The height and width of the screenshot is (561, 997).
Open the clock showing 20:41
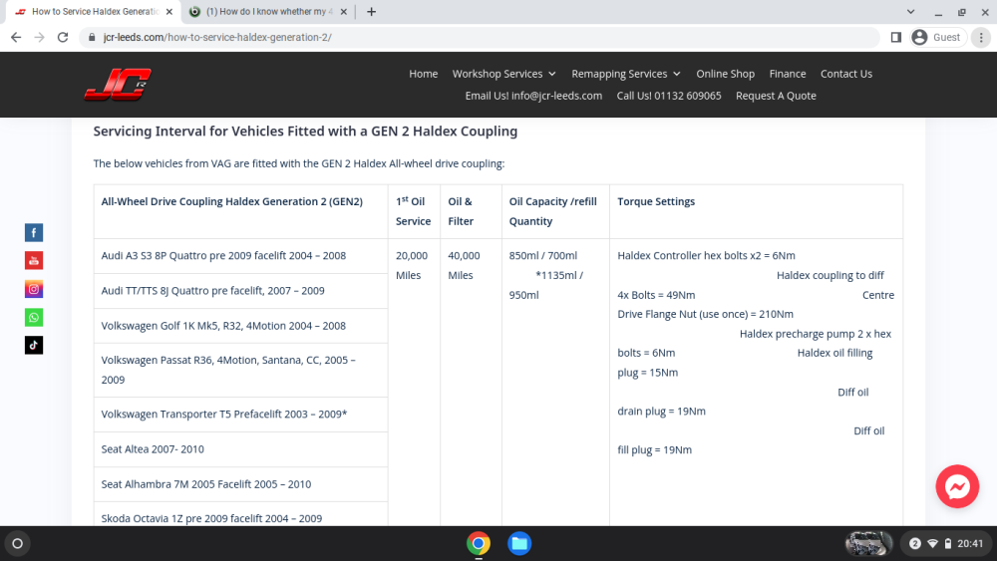coord(970,544)
